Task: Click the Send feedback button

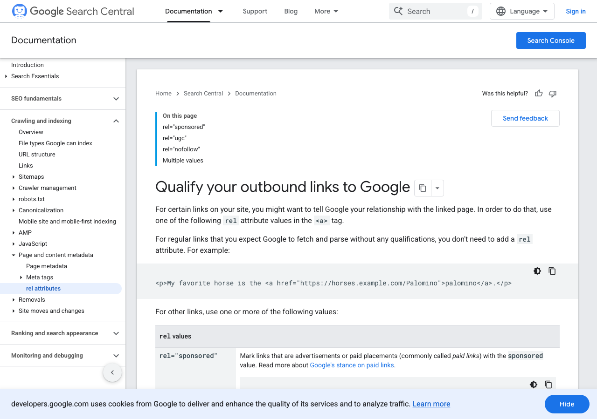Action: (525, 118)
